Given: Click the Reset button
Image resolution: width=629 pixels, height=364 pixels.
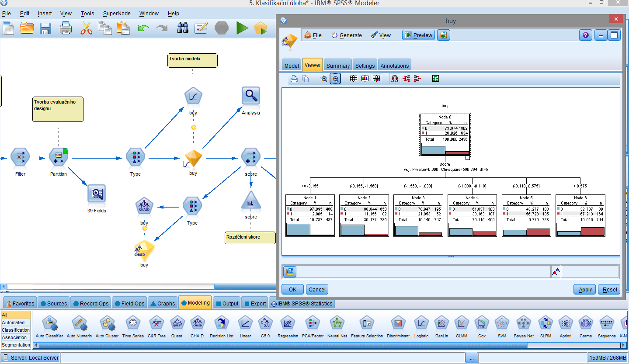Looking at the screenshot, I should pyautogui.click(x=610, y=289).
